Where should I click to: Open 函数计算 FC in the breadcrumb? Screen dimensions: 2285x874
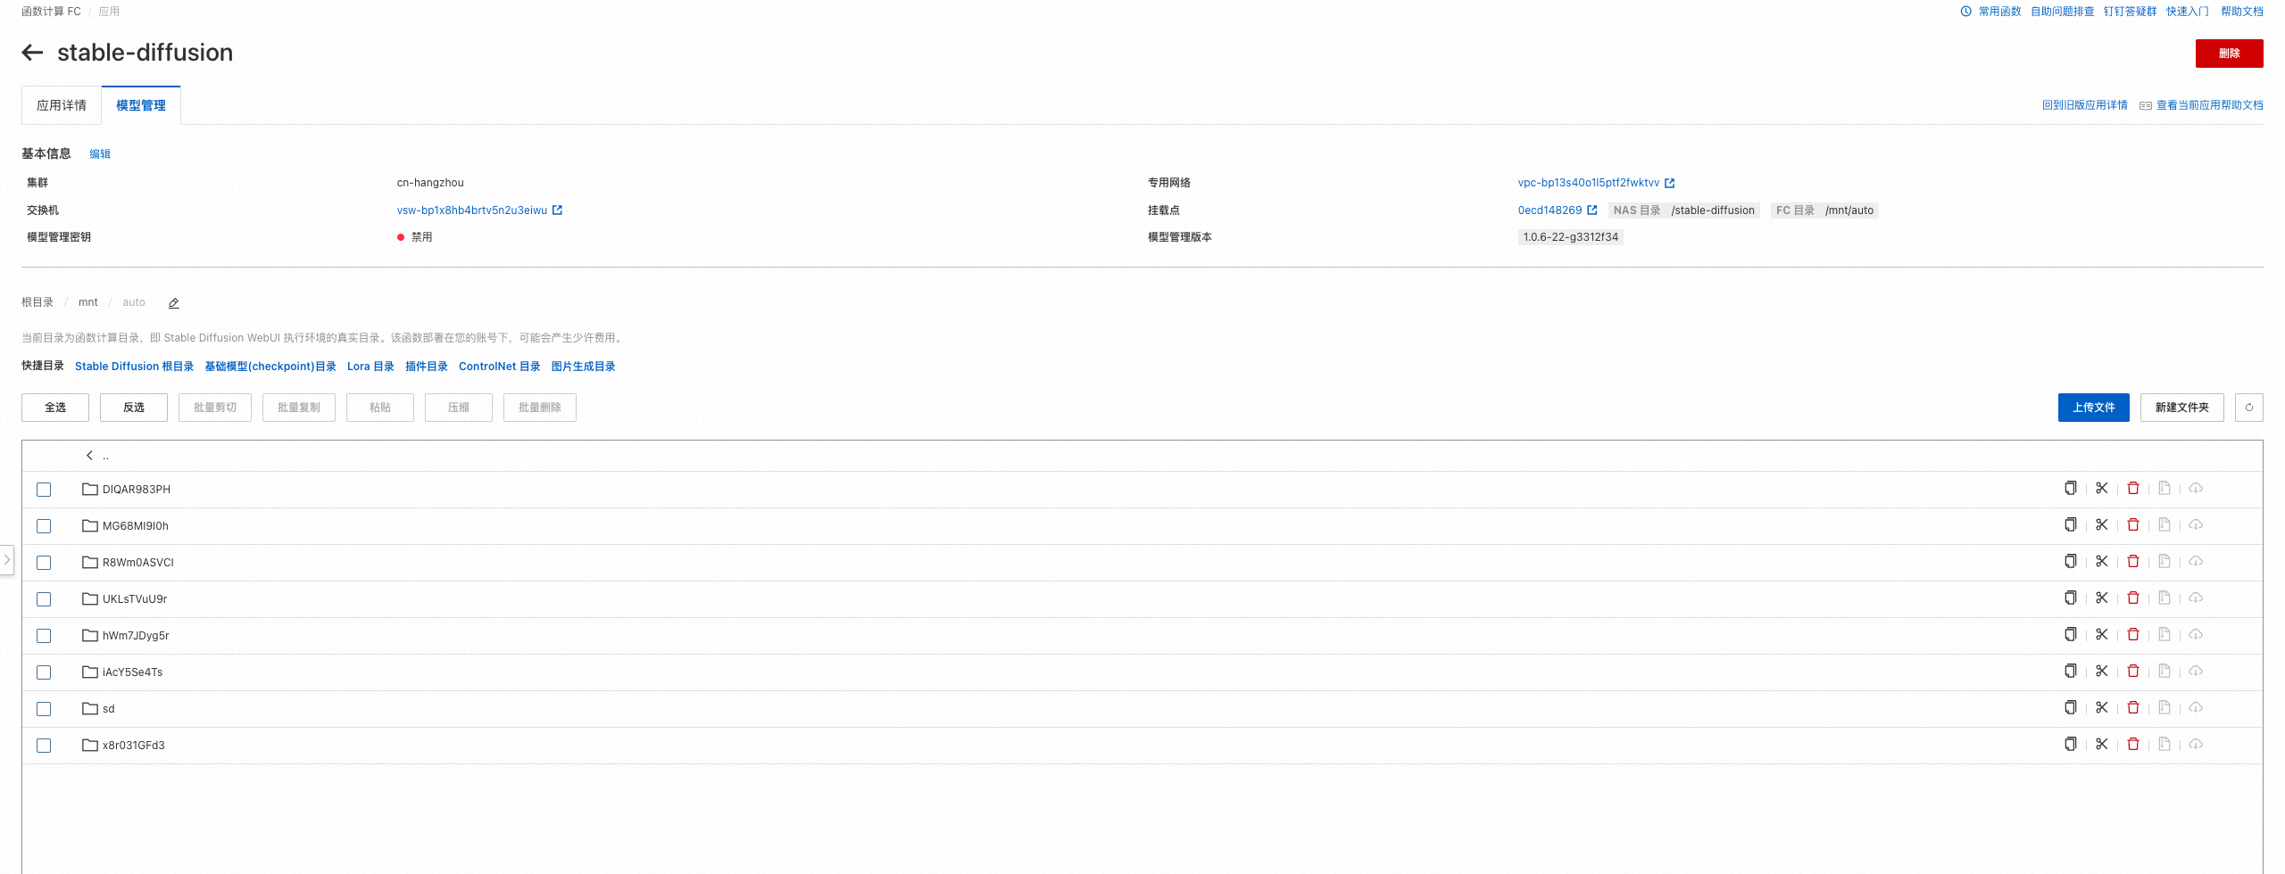(x=51, y=12)
